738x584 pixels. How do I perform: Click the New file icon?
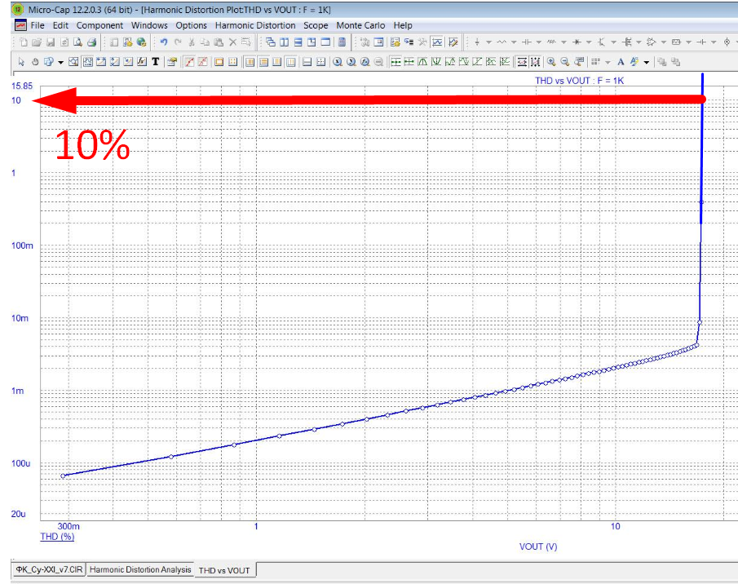(24, 42)
